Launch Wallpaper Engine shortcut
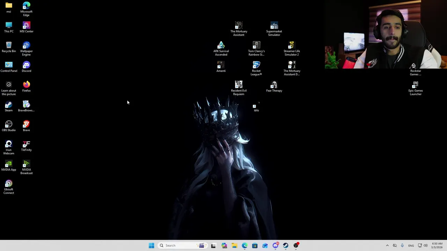447x251 pixels. pyautogui.click(x=26, y=49)
